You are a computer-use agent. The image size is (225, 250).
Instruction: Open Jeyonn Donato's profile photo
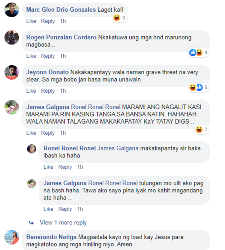12,72
